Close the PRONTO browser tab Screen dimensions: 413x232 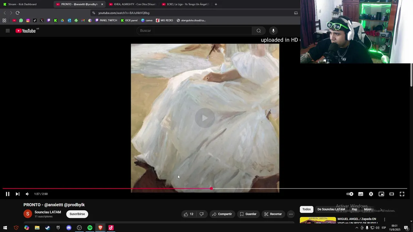102,4
